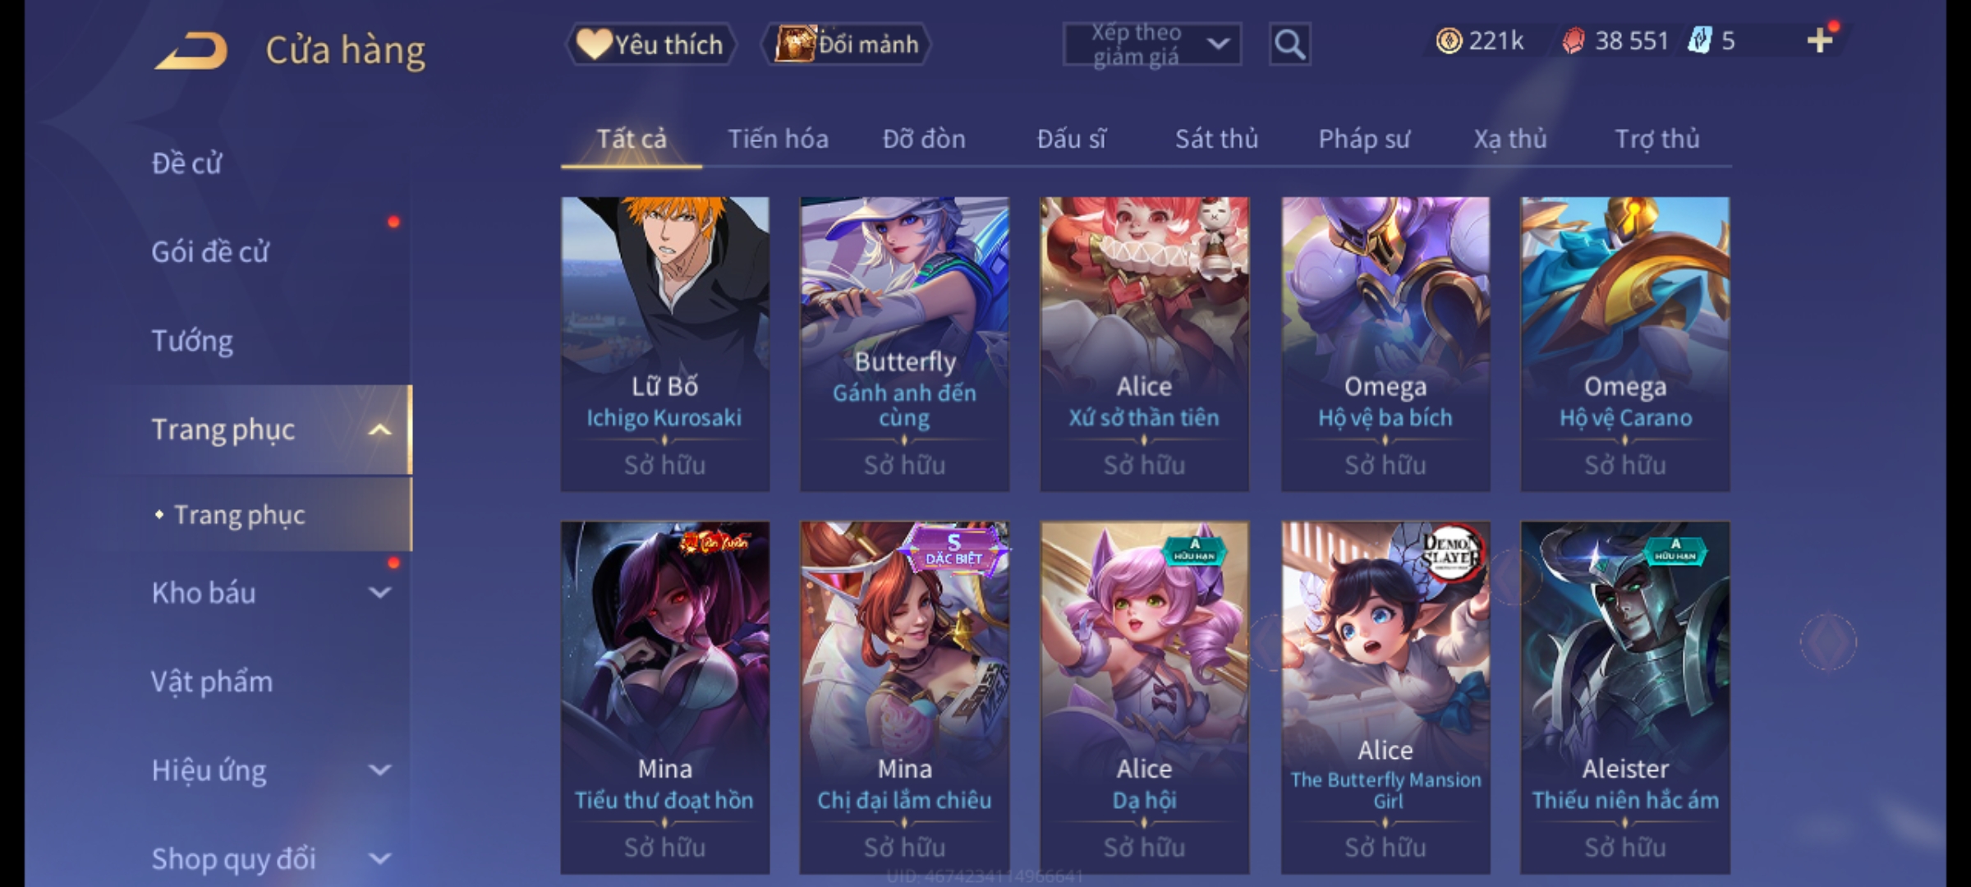
Task: Select the Tiến hóa tab
Action: [778, 139]
